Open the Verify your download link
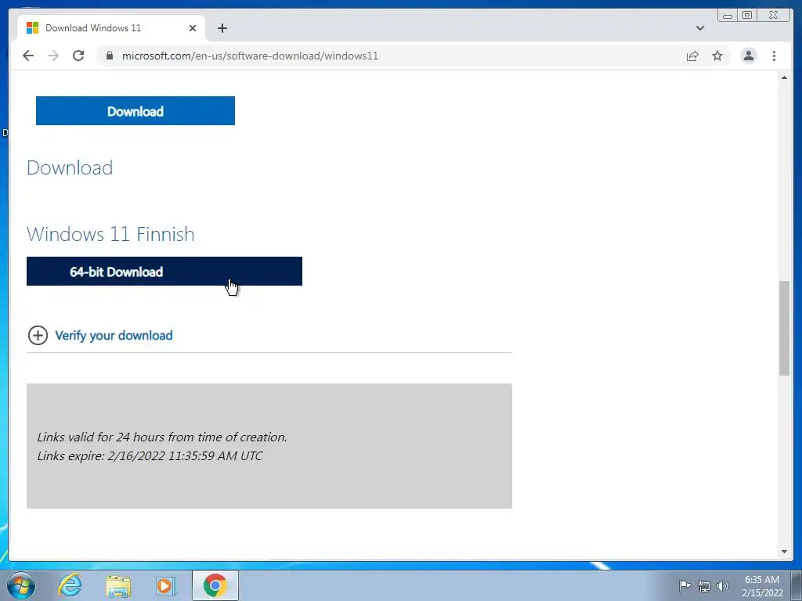Viewport: 802px width, 601px height. pos(114,335)
